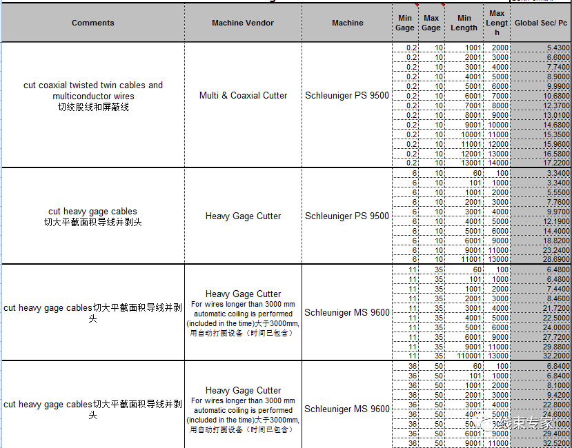Select the 9.4200 time cell
Screen dimensions: 572x448
pos(541,395)
